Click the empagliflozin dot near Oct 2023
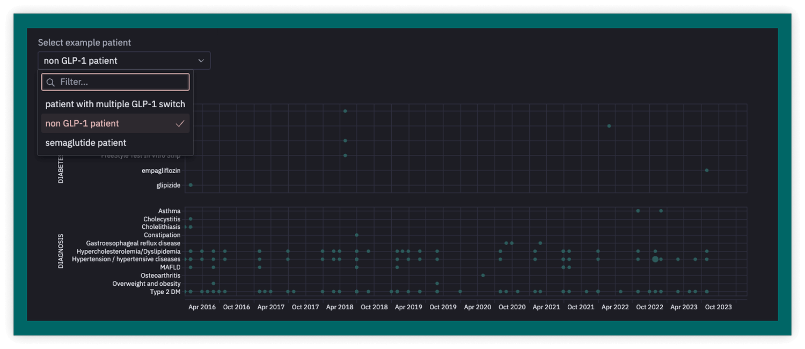 [706, 170]
